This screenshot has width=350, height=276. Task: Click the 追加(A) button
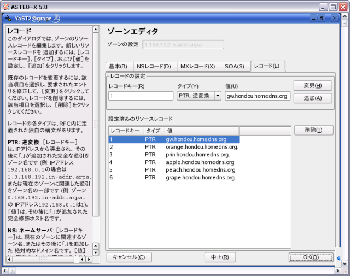click(x=312, y=98)
